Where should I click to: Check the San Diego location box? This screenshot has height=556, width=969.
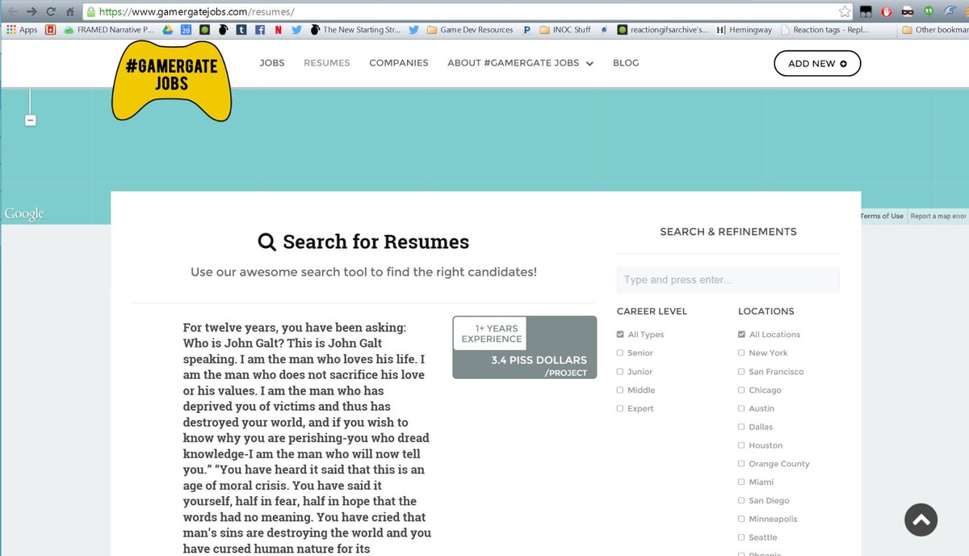741,501
